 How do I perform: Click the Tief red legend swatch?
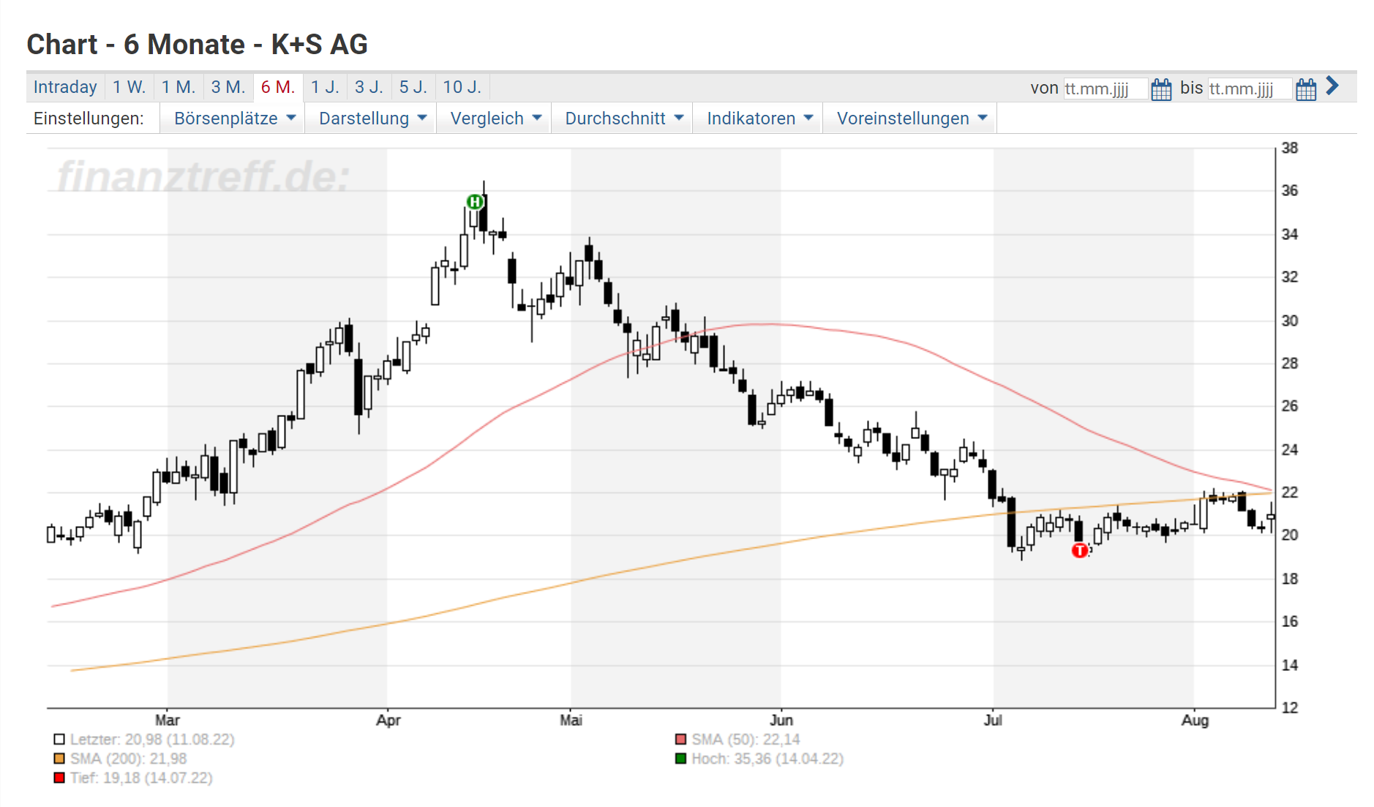click(x=59, y=778)
